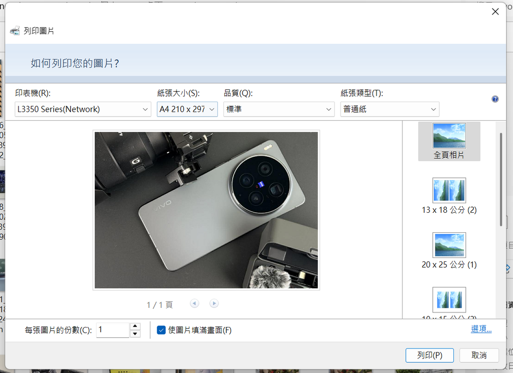This screenshot has height=373, width=513.
Task: Decrease copies with down stepper arrow
Action: point(135,334)
